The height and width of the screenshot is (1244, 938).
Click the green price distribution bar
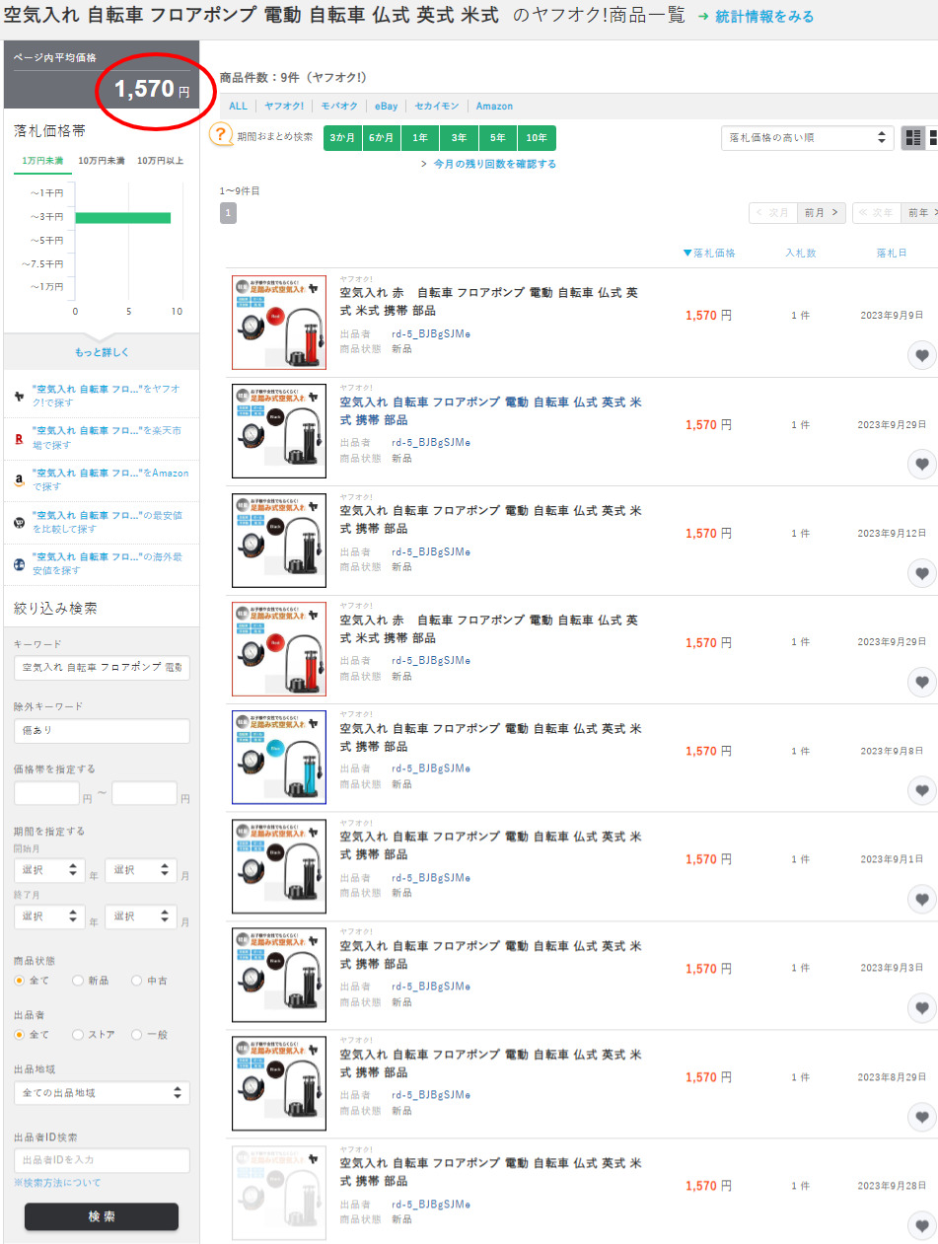pos(122,217)
